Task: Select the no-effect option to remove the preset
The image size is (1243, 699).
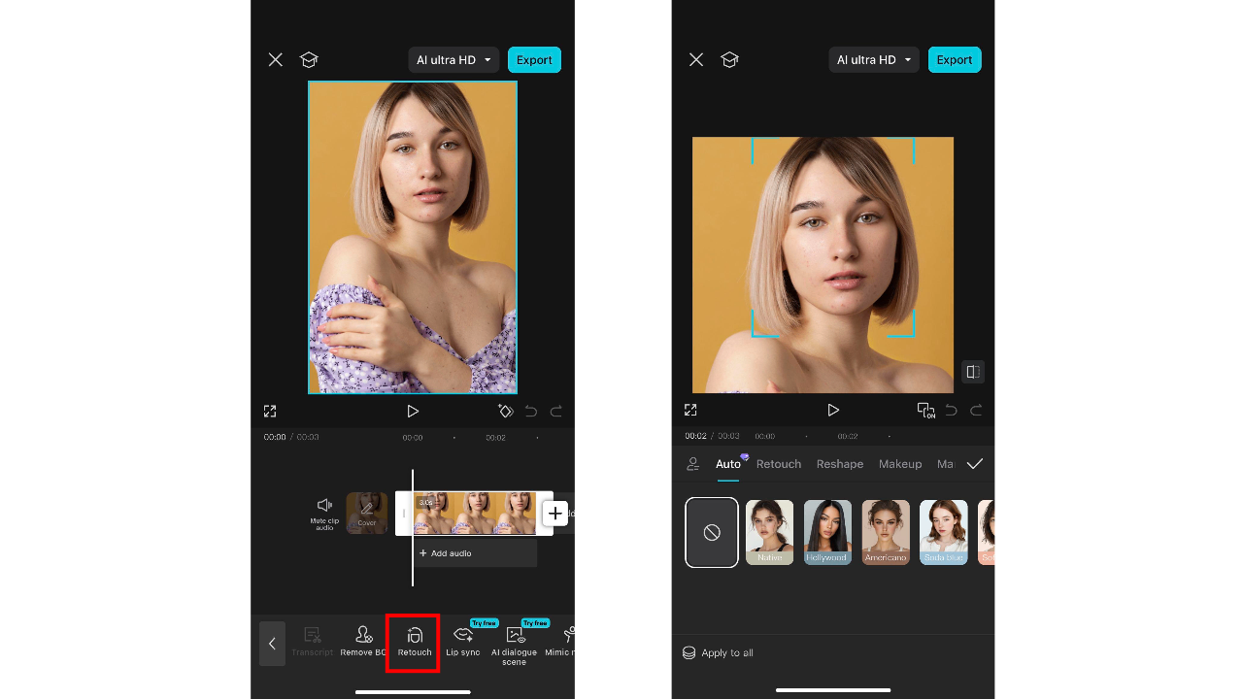Action: (711, 532)
